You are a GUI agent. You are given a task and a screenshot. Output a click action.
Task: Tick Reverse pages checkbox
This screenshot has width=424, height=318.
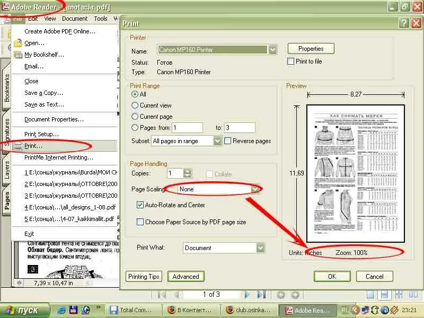point(228,141)
